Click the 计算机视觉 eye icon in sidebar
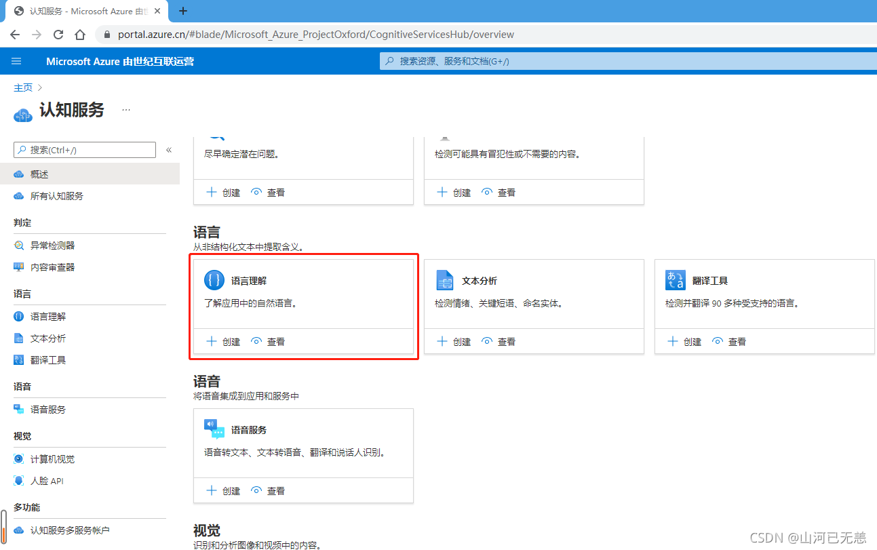This screenshot has height=550, width=877. (x=19, y=459)
